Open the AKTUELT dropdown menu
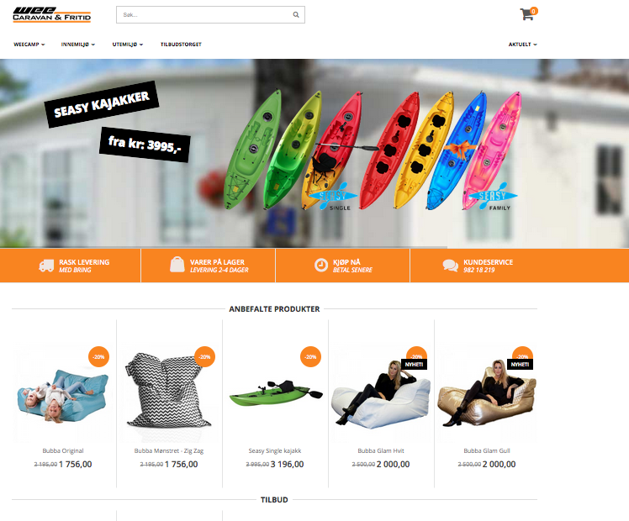This screenshot has width=629, height=521. (523, 45)
